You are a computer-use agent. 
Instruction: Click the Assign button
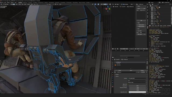[120, 71]
